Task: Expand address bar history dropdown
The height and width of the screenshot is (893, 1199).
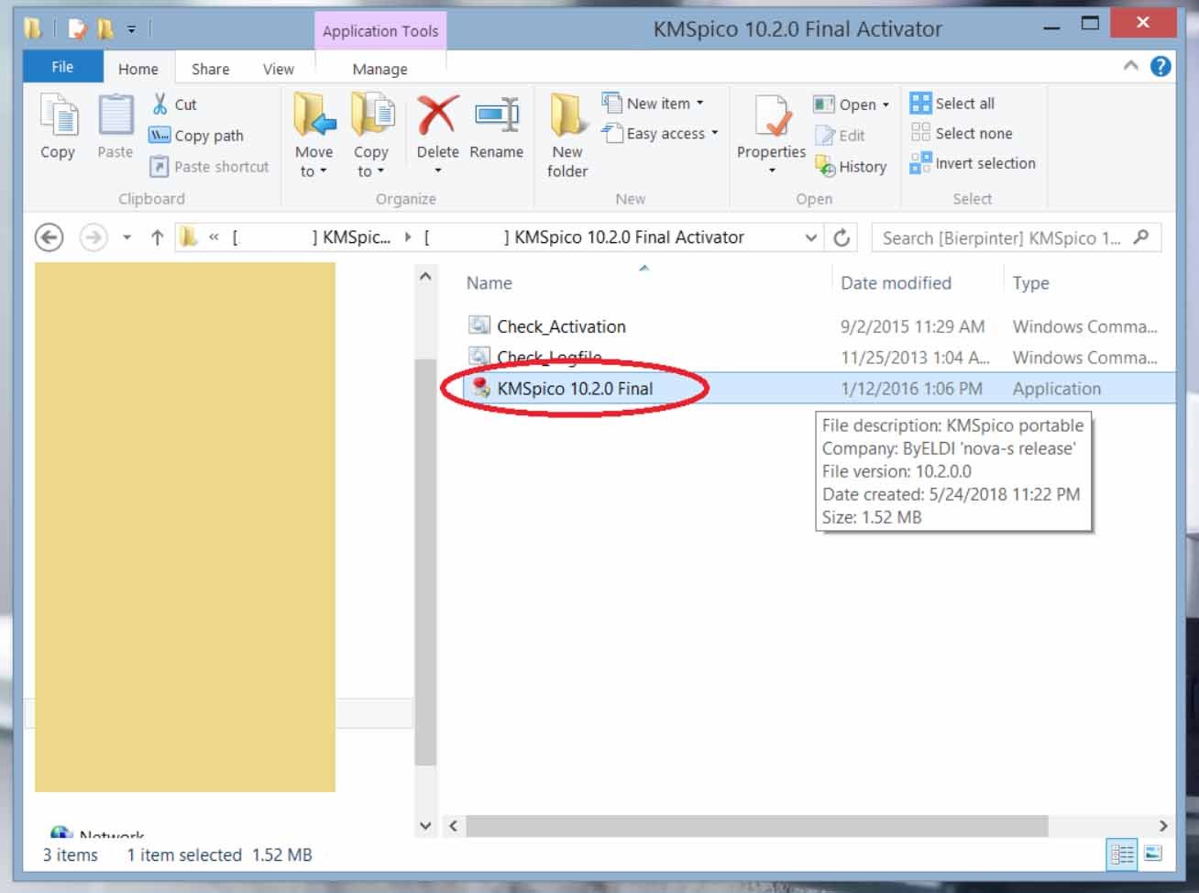Action: 810,237
